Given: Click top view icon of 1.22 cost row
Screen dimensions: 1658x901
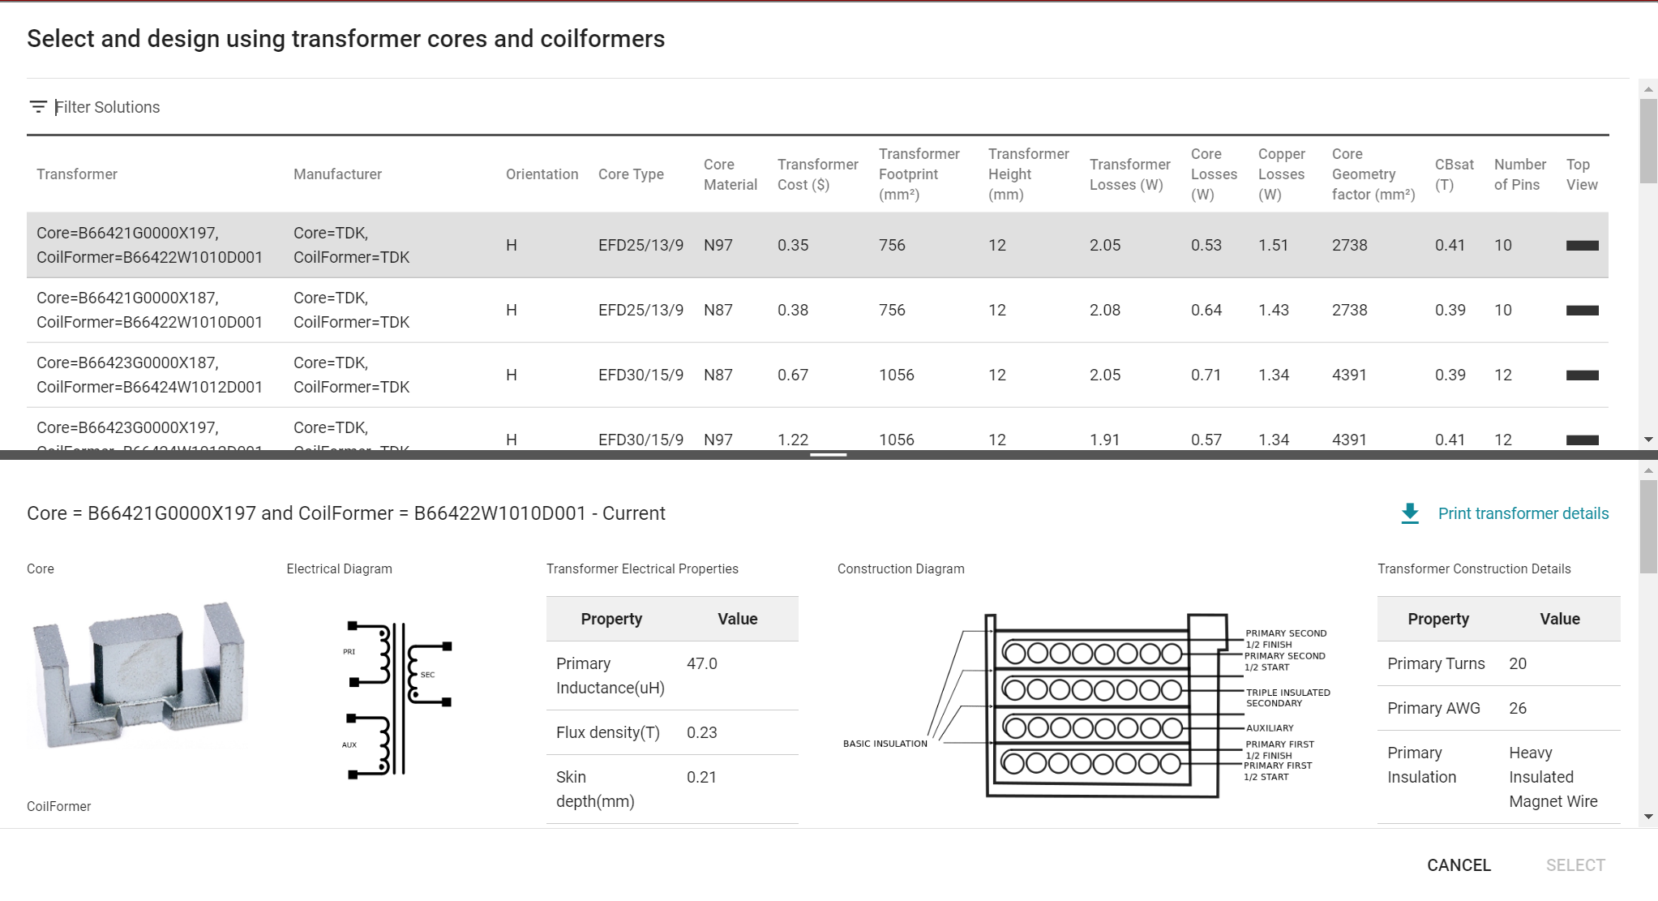Looking at the screenshot, I should [x=1582, y=440].
